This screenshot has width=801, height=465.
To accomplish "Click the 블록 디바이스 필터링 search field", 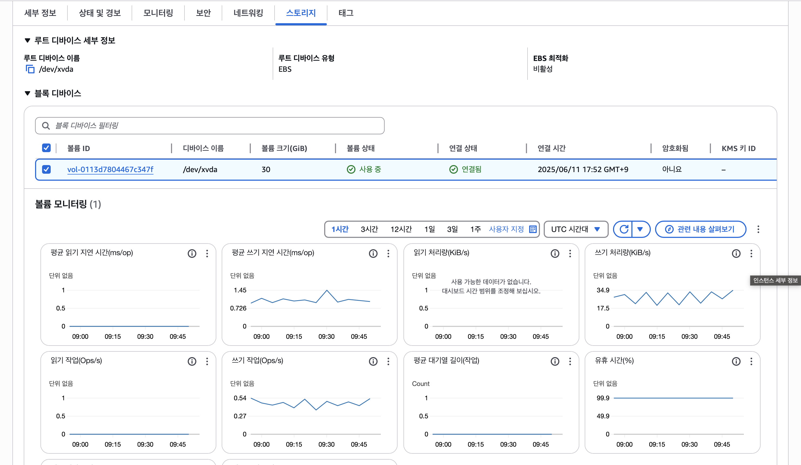I will click(210, 125).
